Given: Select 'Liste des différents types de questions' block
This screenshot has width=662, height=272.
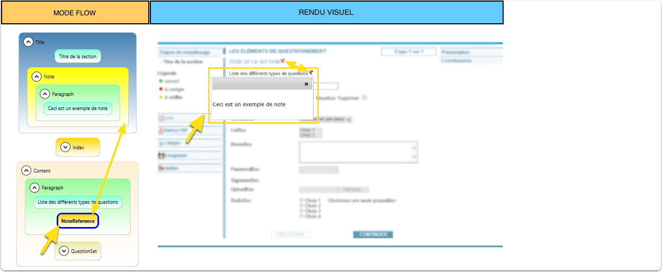Looking at the screenshot, I should click(x=77, y=202).
